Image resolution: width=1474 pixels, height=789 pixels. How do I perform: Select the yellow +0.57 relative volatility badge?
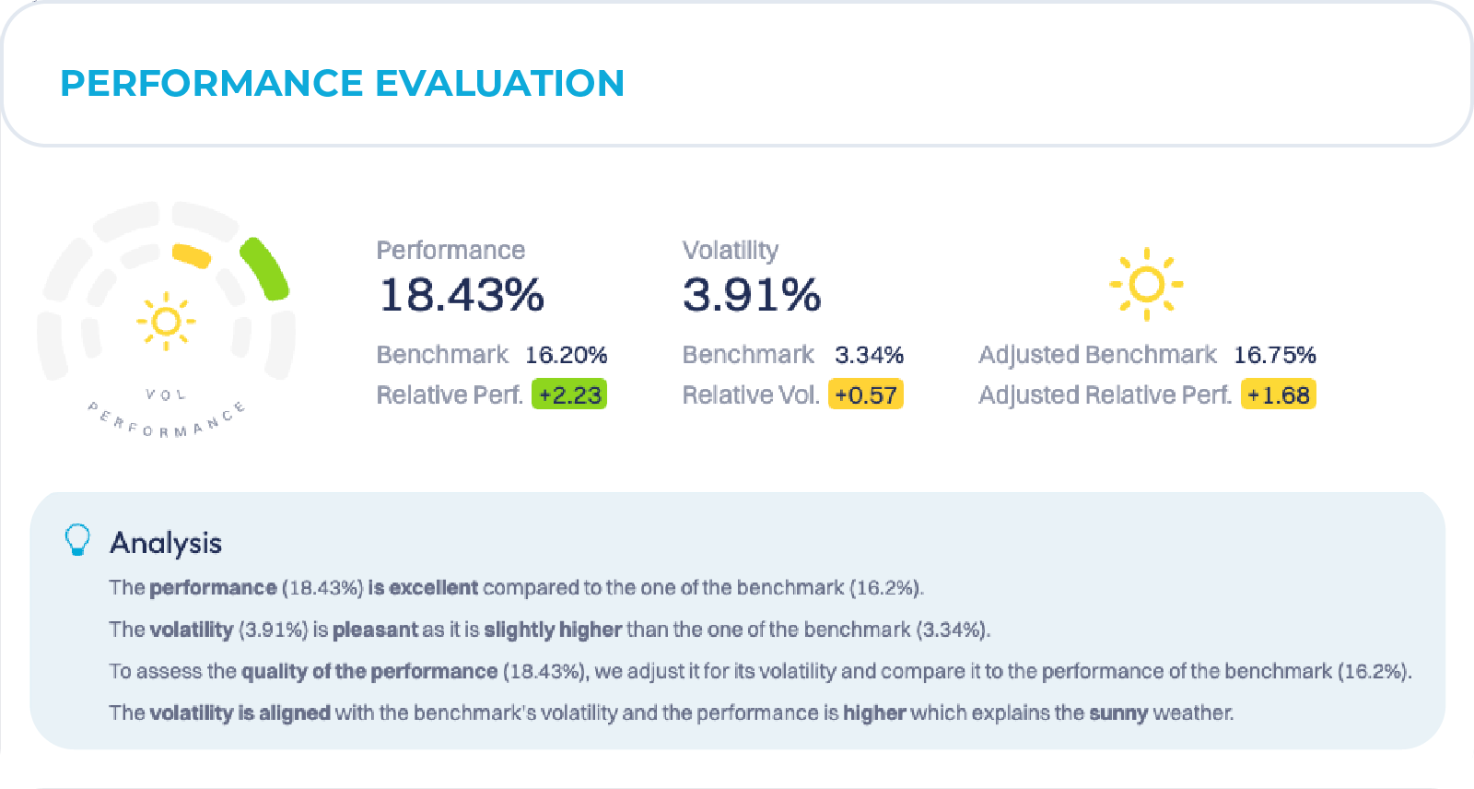tap(866, 394)
